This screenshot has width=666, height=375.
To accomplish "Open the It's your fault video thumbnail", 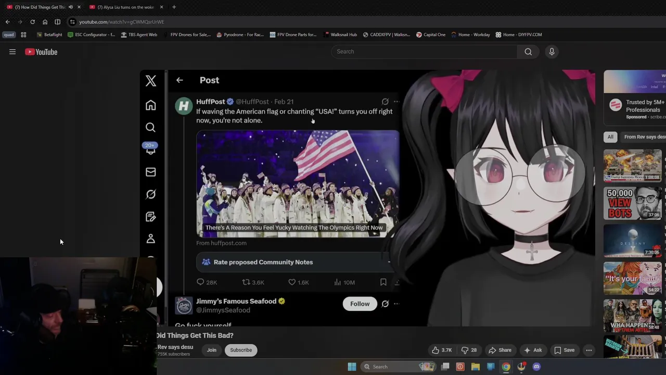I will click(x=633, y=278).
